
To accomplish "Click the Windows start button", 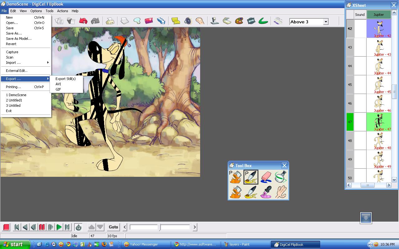I will pyautogui.click(x=15, y=244).
